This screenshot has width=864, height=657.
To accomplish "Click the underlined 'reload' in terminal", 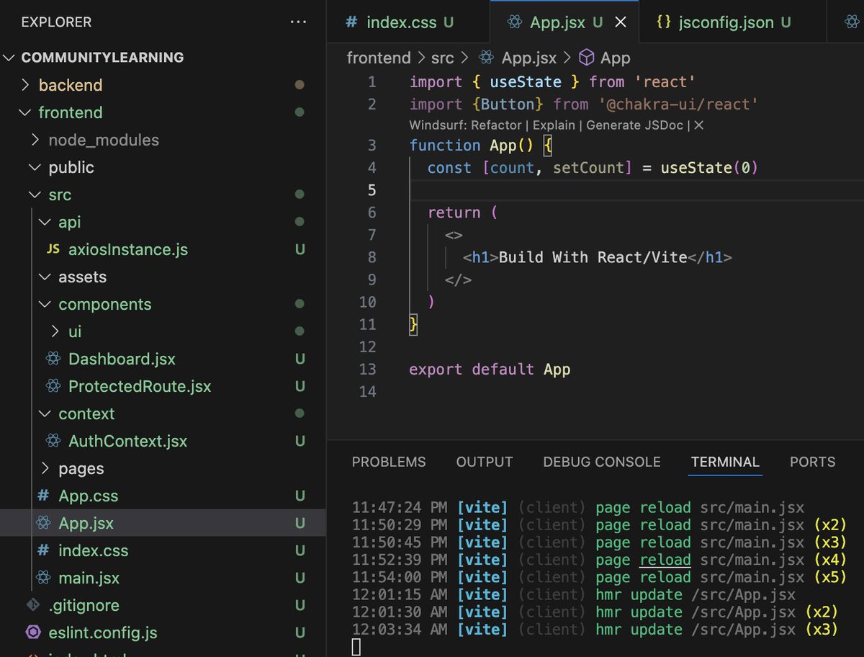I will (x=665, y=560).
